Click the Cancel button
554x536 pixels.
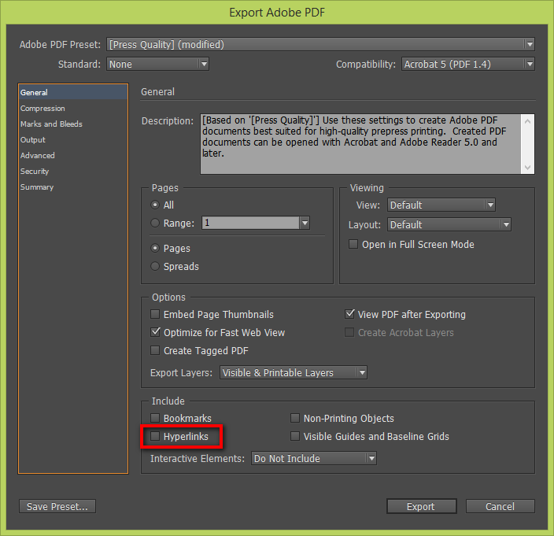(x=500, y=506)
